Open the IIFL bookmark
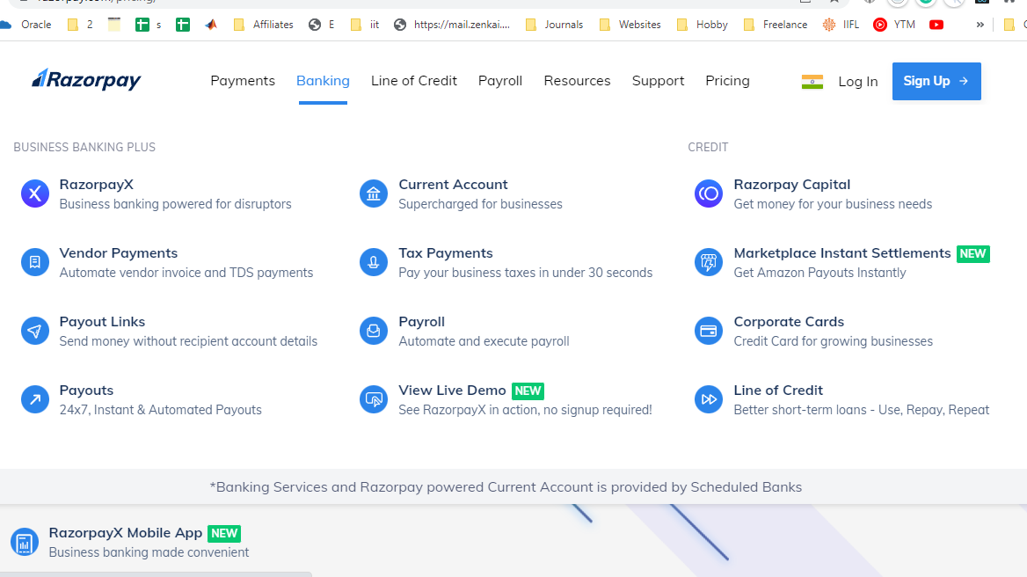This screenshot has width=1027, height=577. (x=841, y=25)
